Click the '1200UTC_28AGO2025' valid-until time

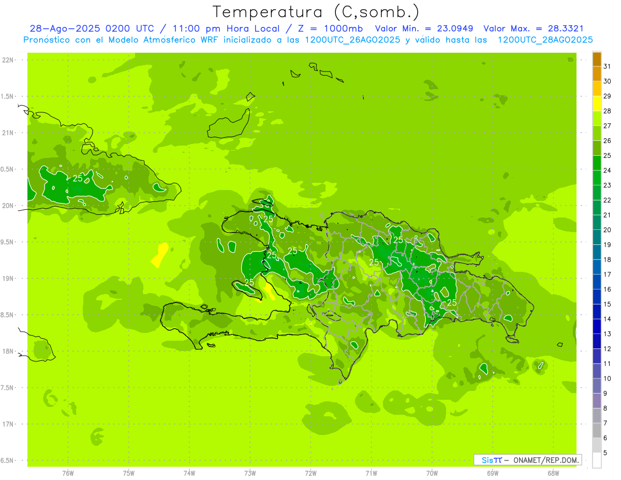[x=545, y=40]
